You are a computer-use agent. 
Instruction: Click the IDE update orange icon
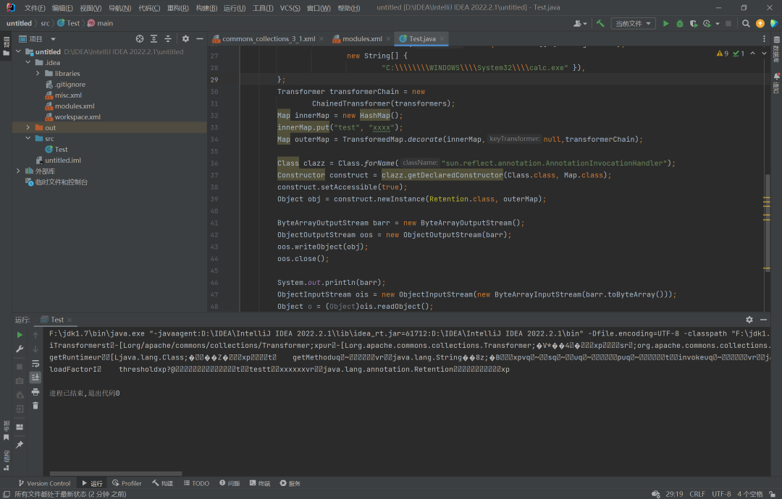tap(760, 23)
